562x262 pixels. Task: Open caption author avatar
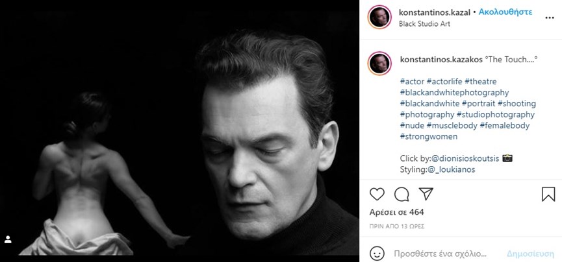point(379,63)
